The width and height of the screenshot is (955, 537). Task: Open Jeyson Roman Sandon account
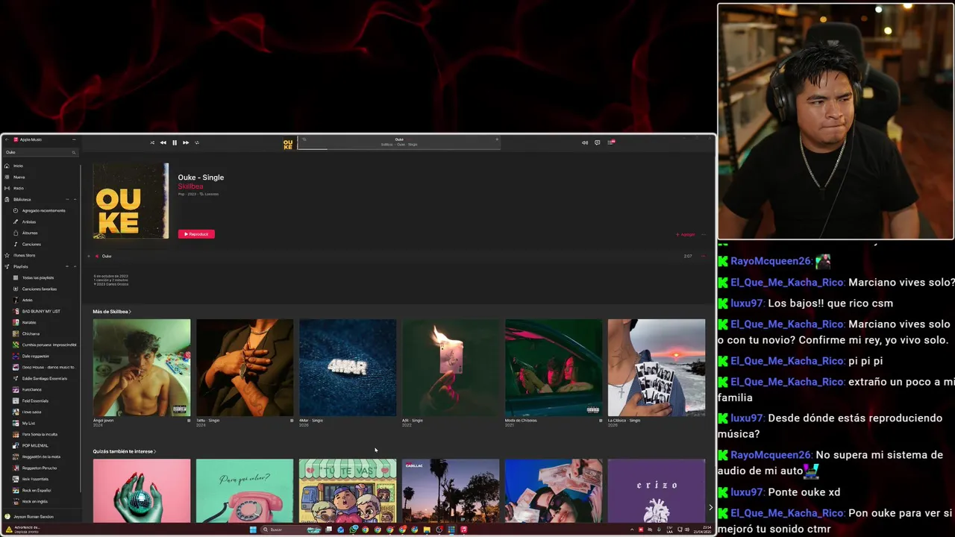pos(34,516)
